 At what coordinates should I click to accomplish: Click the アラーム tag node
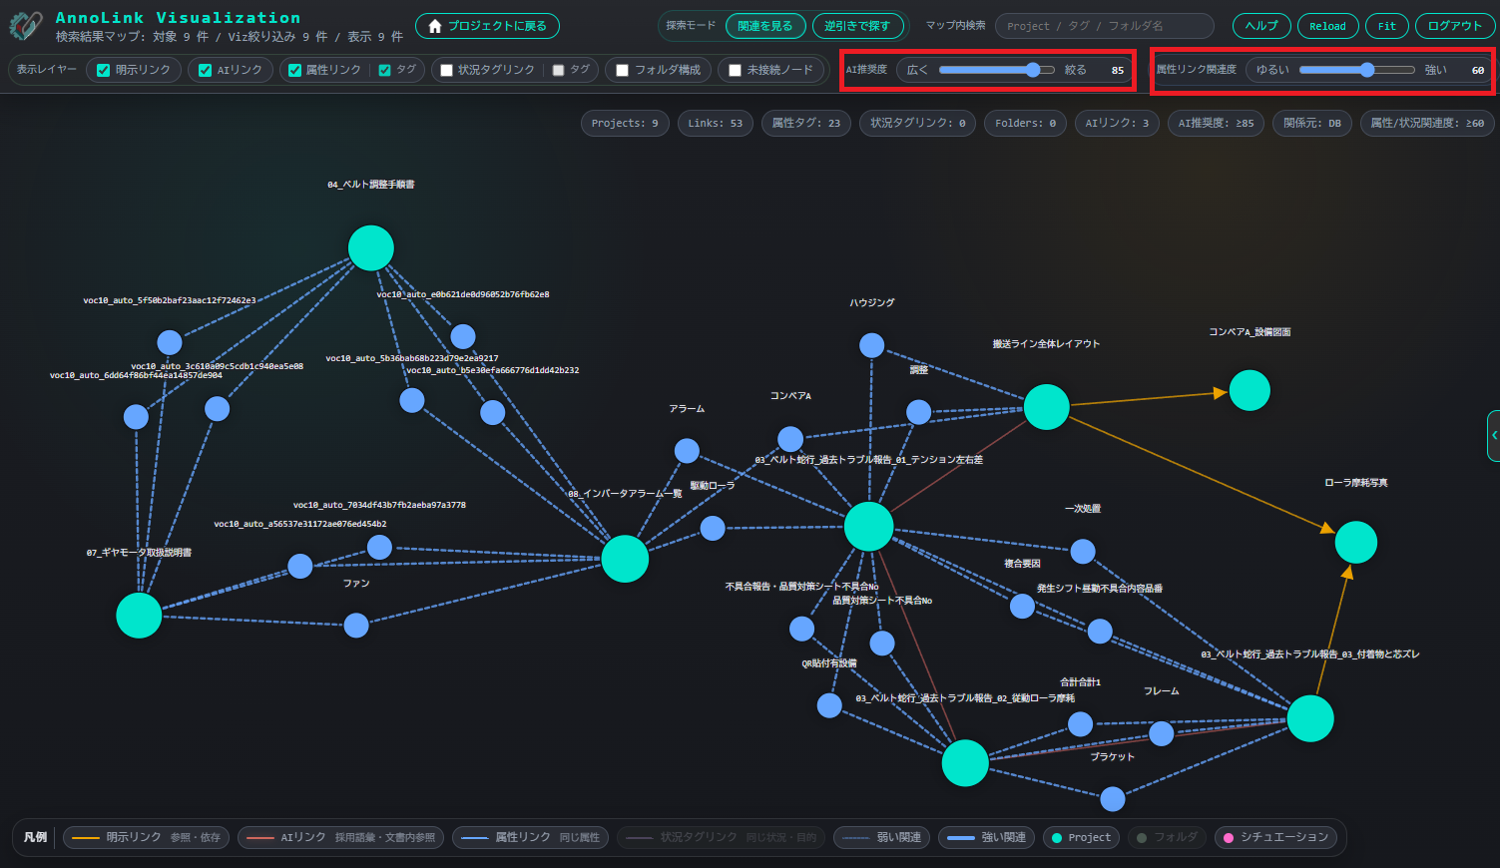tap(687, 451)
